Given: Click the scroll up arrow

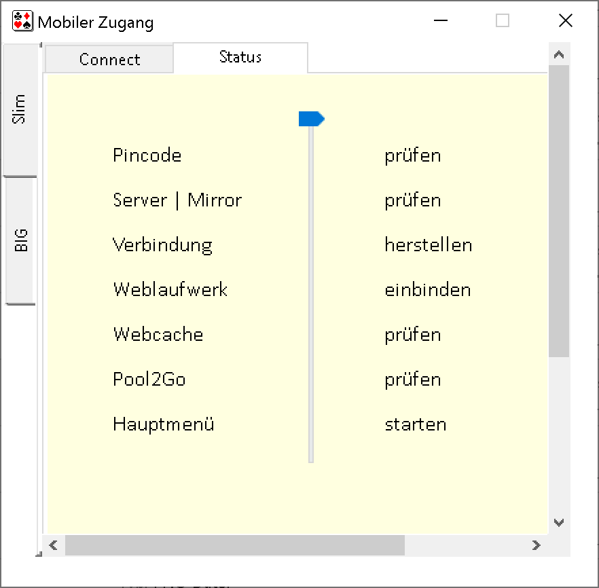Looking at the screenshot, I should pyautogui.click(x=559, y=55).
